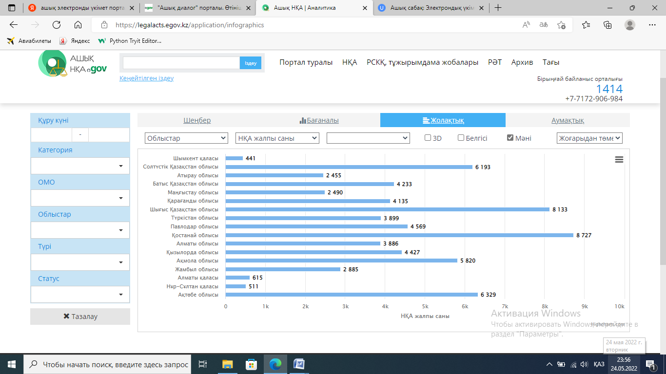This screenshot has height=374, width=666.
Task: Click the translate page icon
Action: [544, 25]
